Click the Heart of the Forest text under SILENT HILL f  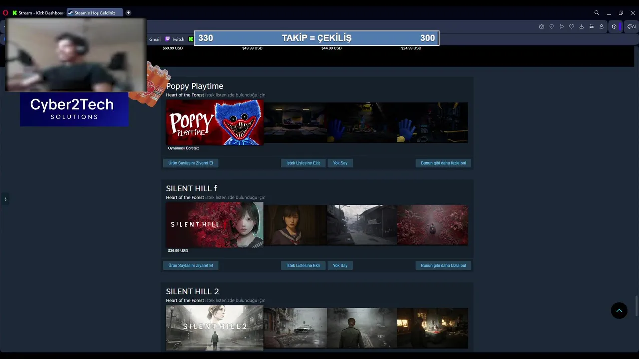pos(185,197)
